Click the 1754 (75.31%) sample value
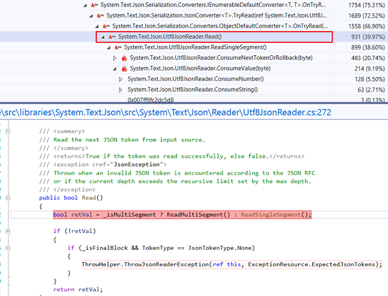The width and height of the screenshot is (388, 296). (x=366, y=5)
